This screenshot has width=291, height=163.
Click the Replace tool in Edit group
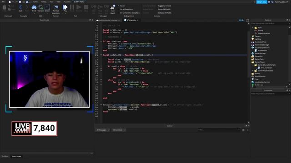pos(40,8)
